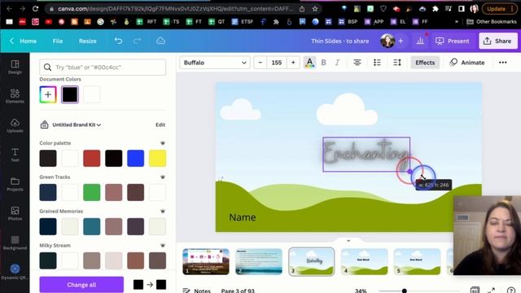Pick the green swatch in Green Tracks
The image size is (521, 293).
tap(92, 192)
